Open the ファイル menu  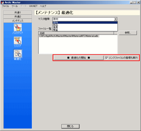(x=5, y=6)
